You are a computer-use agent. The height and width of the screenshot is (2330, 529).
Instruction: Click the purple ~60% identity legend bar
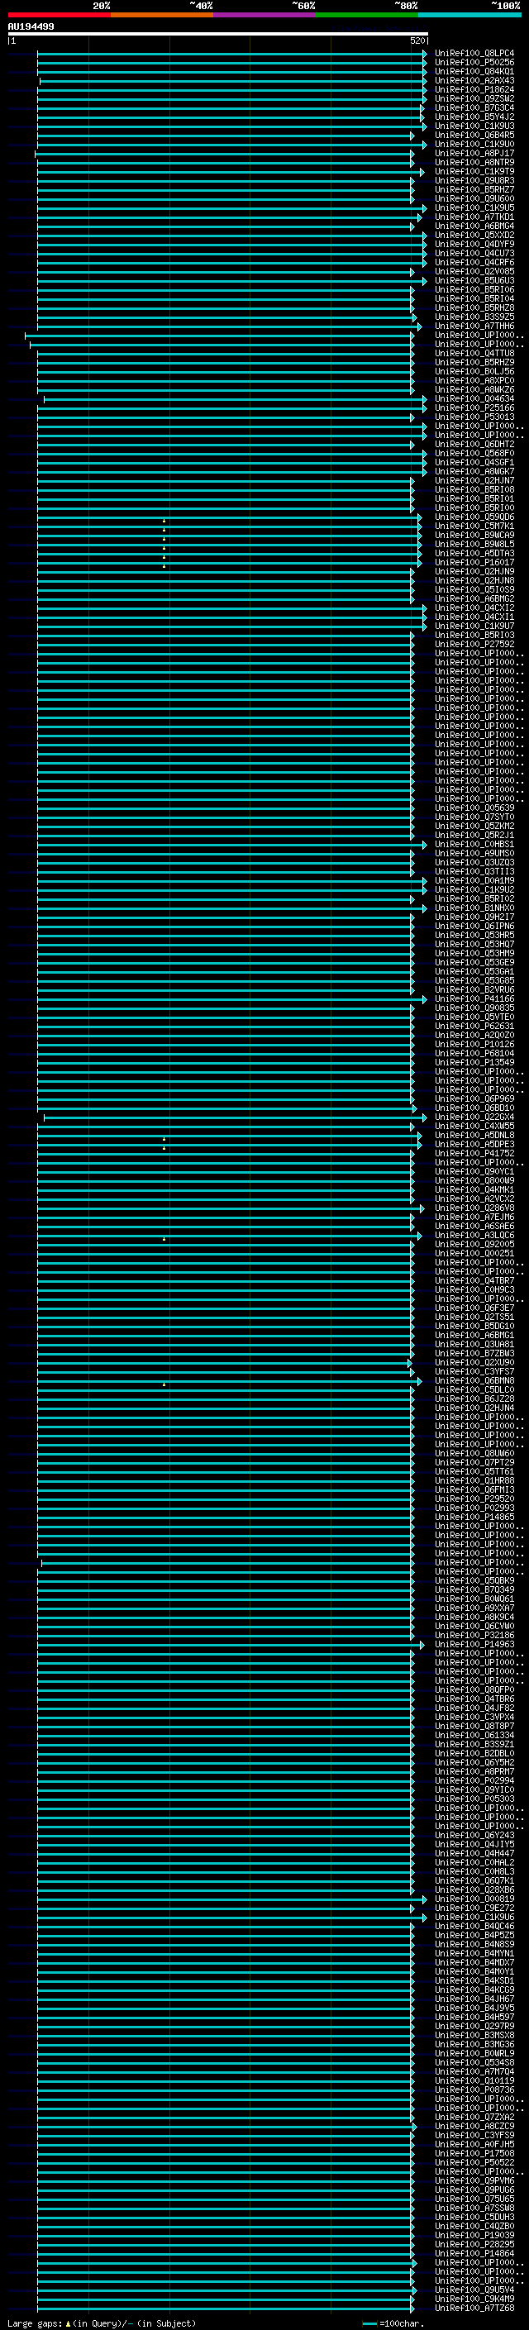[264, 15]
